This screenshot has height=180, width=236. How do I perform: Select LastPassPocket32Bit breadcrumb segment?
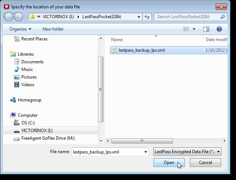[x=102, y=17]
